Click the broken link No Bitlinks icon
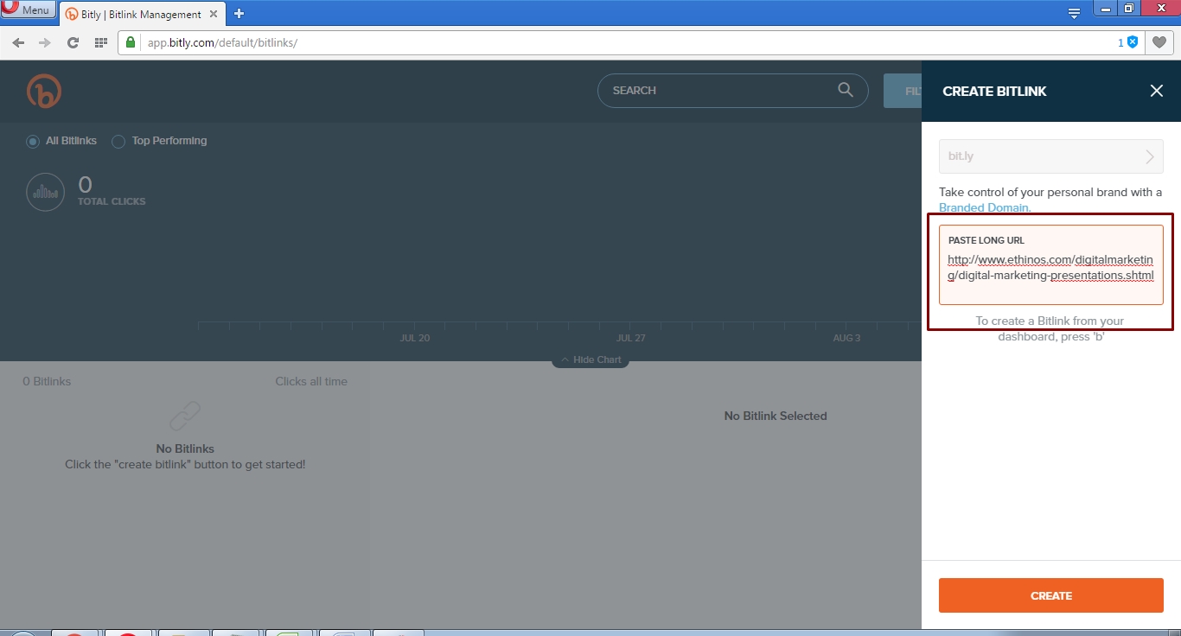Screen dimensions: 1181x636 (185, 417)
